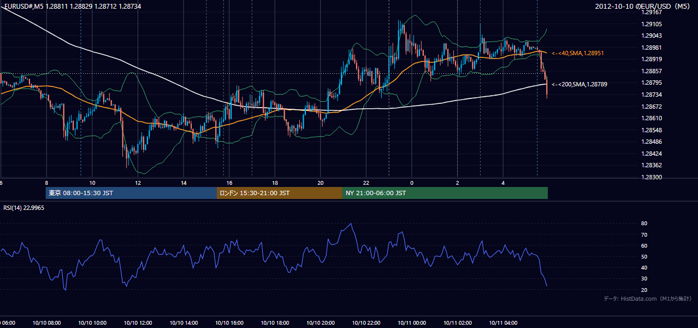Click the 10/10 20:00 date label
Image resolution: width=698 pixels, height=328 pixels.
pyautogui.click(x=321, y=323)
